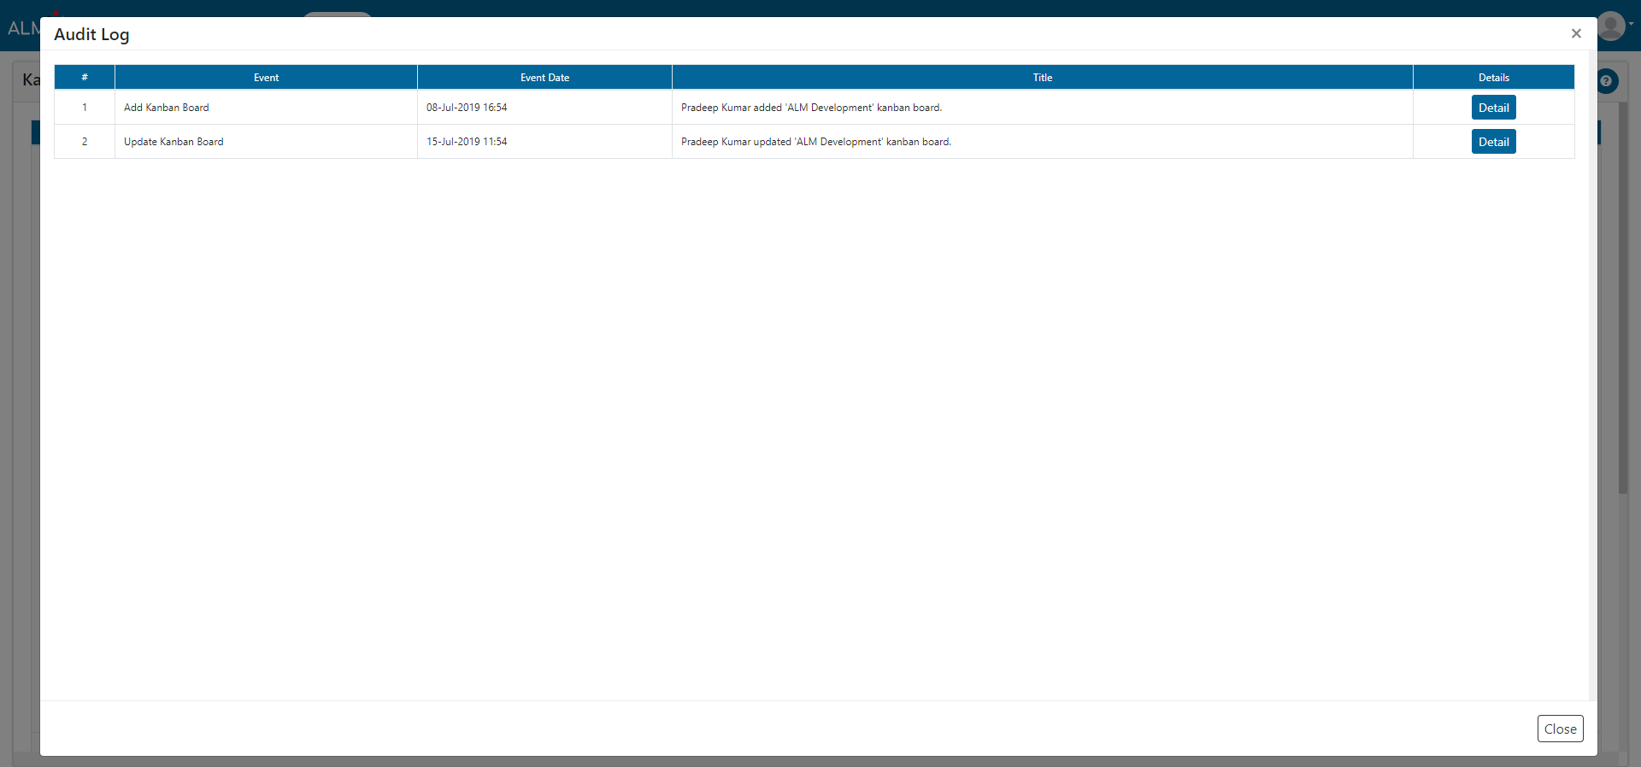Click the date 08-Jul-2019 16:54
This screenshot has height=767, width=1641.
467,108
